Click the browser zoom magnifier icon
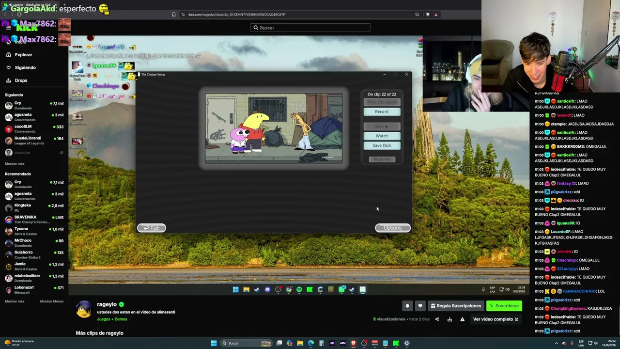The width and height of the screenshot is (620, 349). tap(417, 15)
